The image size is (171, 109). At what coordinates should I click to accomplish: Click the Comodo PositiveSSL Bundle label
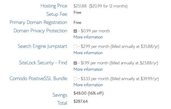tap(38, 78)
